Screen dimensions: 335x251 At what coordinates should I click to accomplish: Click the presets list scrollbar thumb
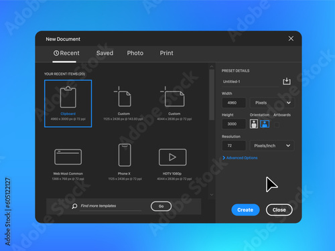click(212, 95)
